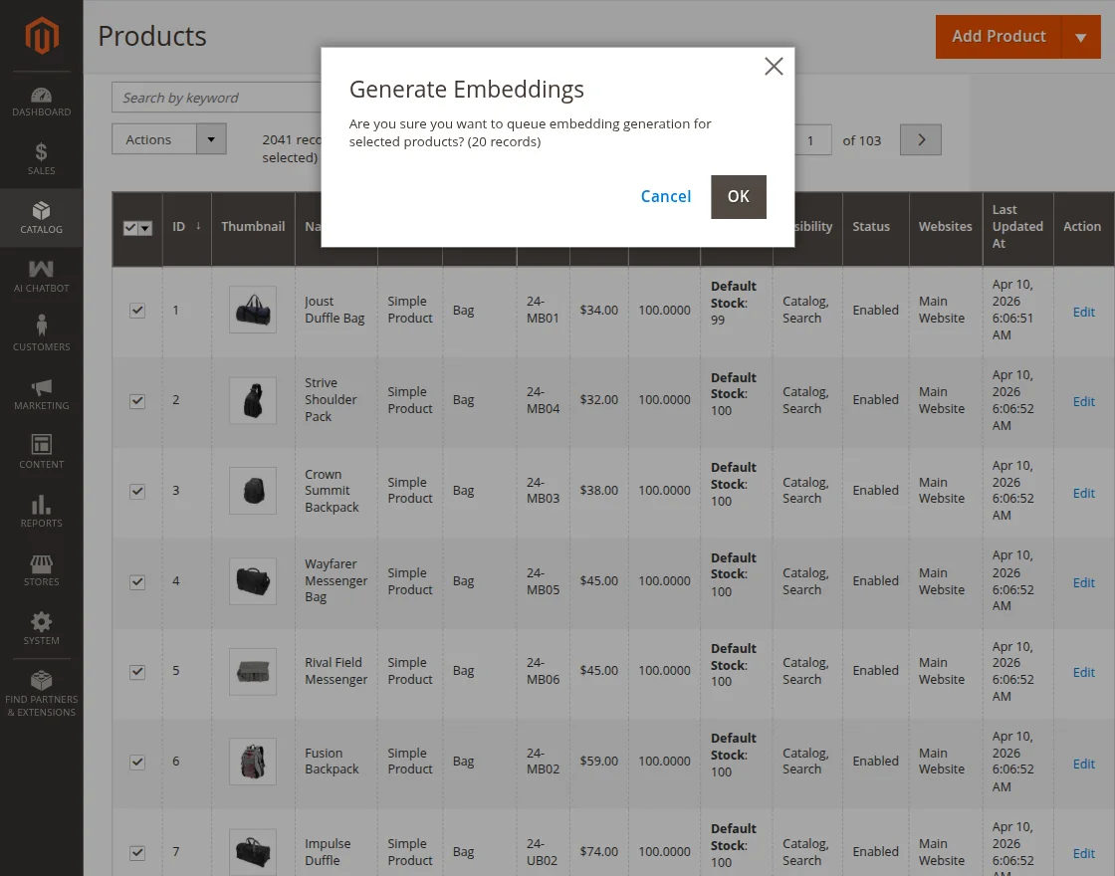This screenshot has width=1115, height=876.
Task: Confirm with the OK button
Action: click(x=738, y=196)
